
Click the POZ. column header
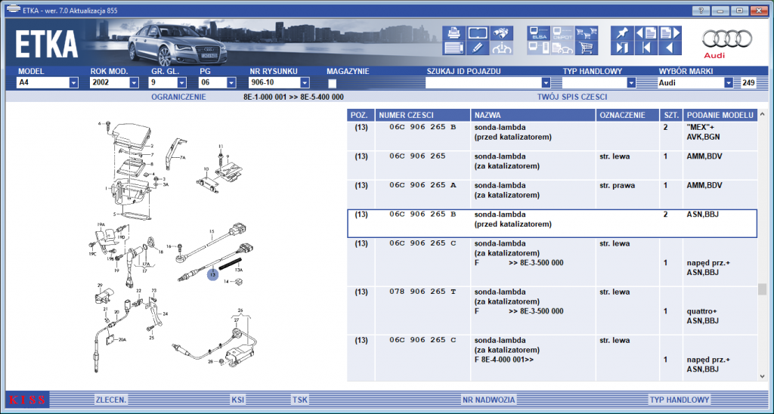361,115
